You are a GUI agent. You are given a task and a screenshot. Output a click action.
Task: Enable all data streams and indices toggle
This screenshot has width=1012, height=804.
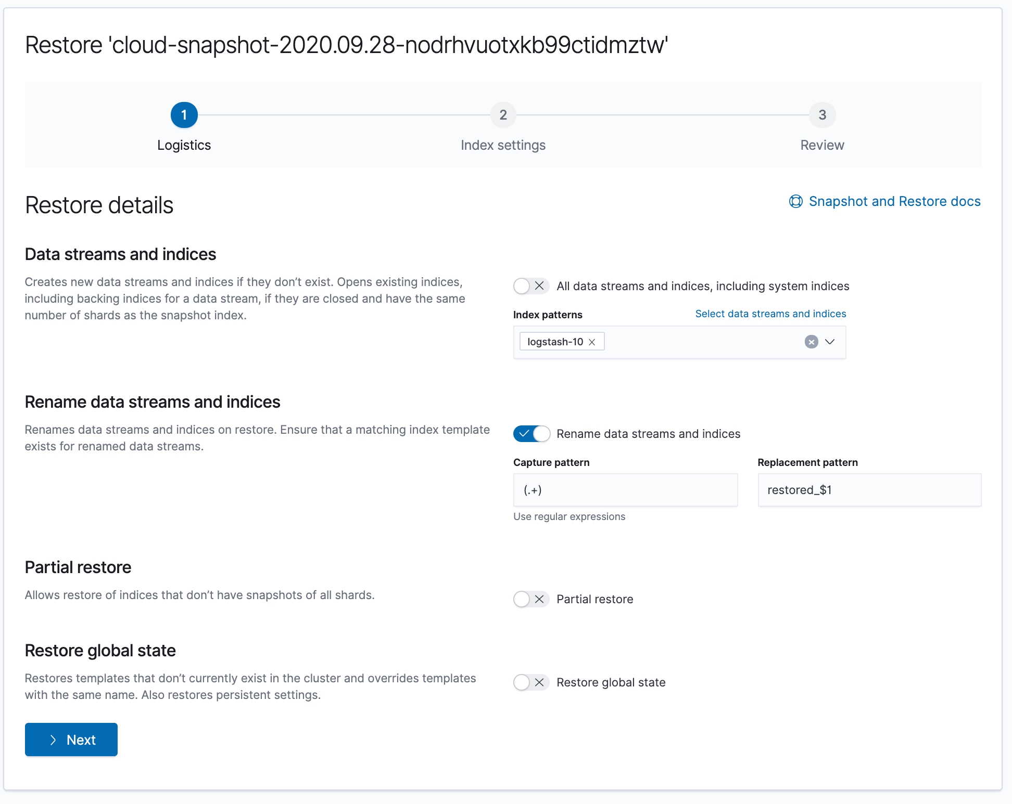pos(530,286)
